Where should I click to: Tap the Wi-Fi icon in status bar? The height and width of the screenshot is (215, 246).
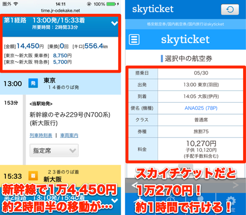(x=16, y=4)
